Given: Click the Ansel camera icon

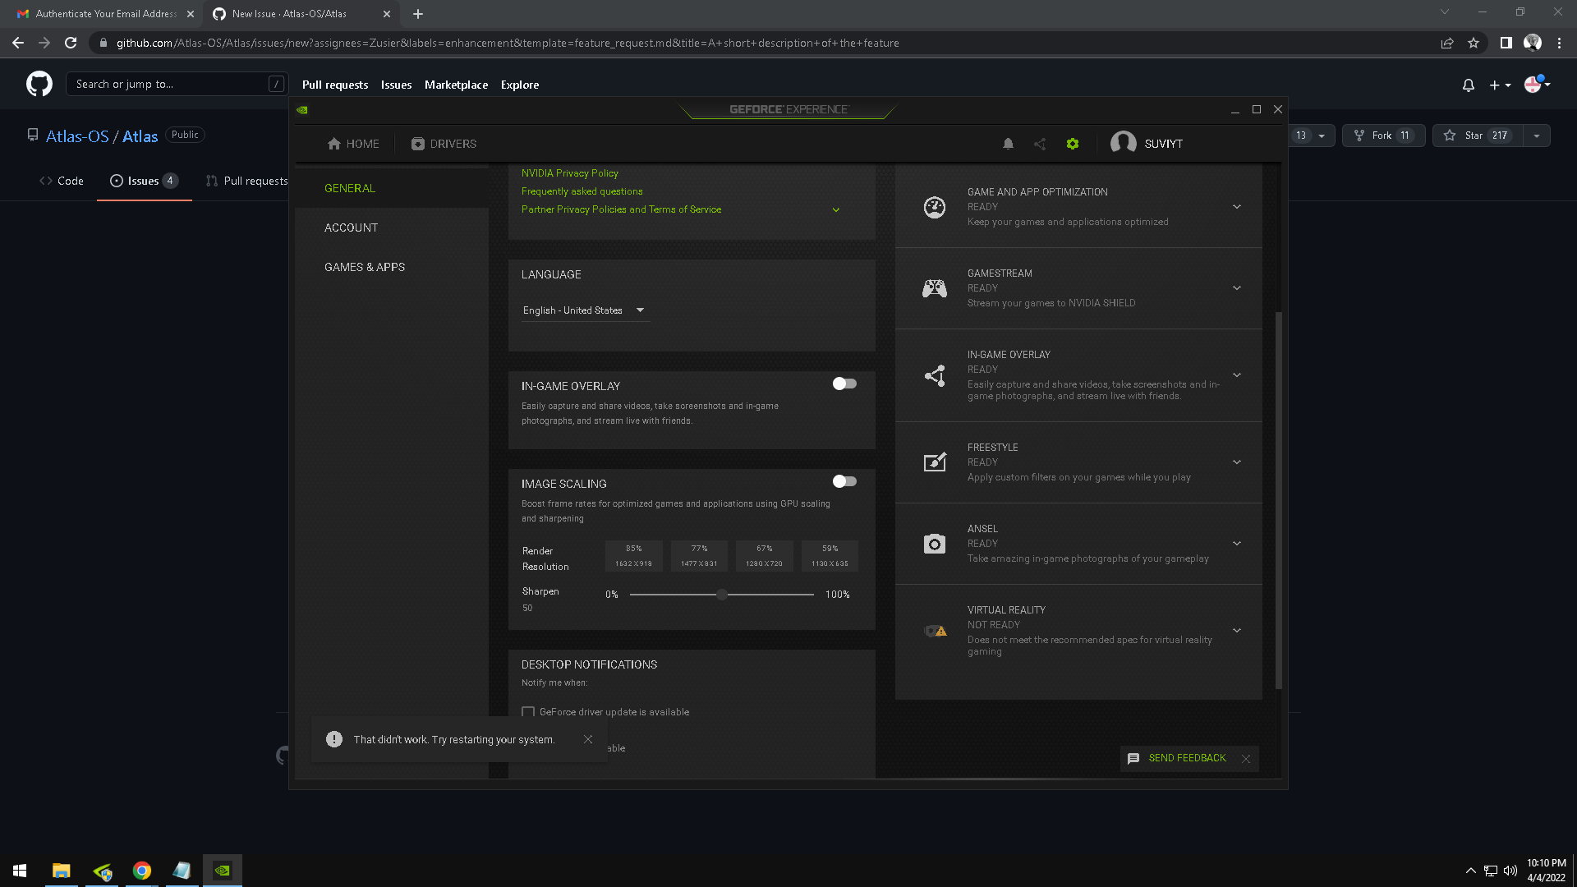Looking at the screenshot, I should 934,544.
